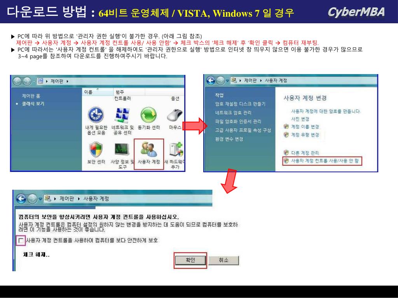The image size is (398, 298).
Task: Click 사용자 계정 breadcrumb in second window
Action: tap(276, 81)
